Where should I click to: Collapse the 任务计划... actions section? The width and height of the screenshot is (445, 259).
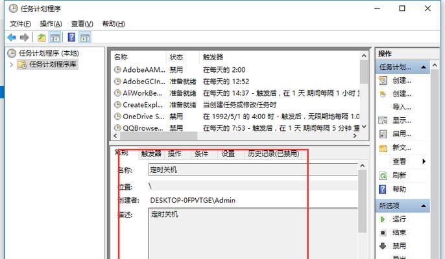[x=424, y=67]
